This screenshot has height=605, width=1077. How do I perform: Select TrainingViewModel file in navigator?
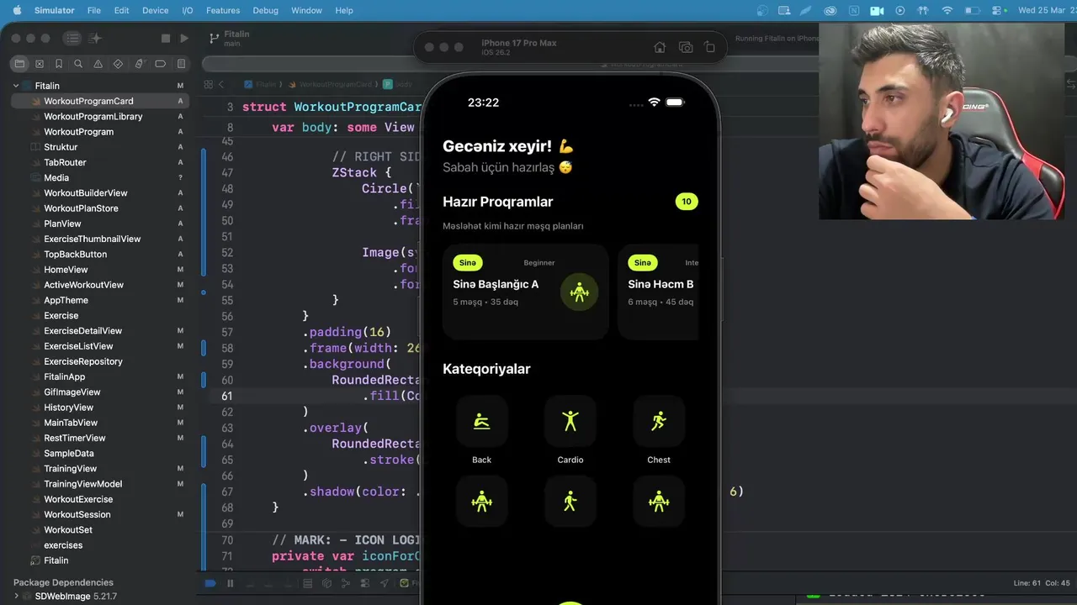(x=99, y=484)
